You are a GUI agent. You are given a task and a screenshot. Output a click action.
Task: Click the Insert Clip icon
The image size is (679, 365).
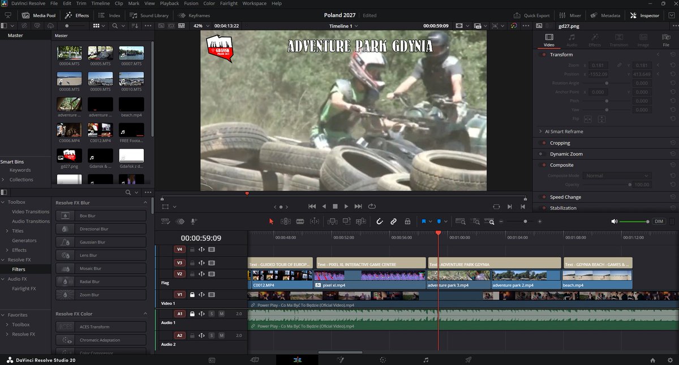coord(332,221)
